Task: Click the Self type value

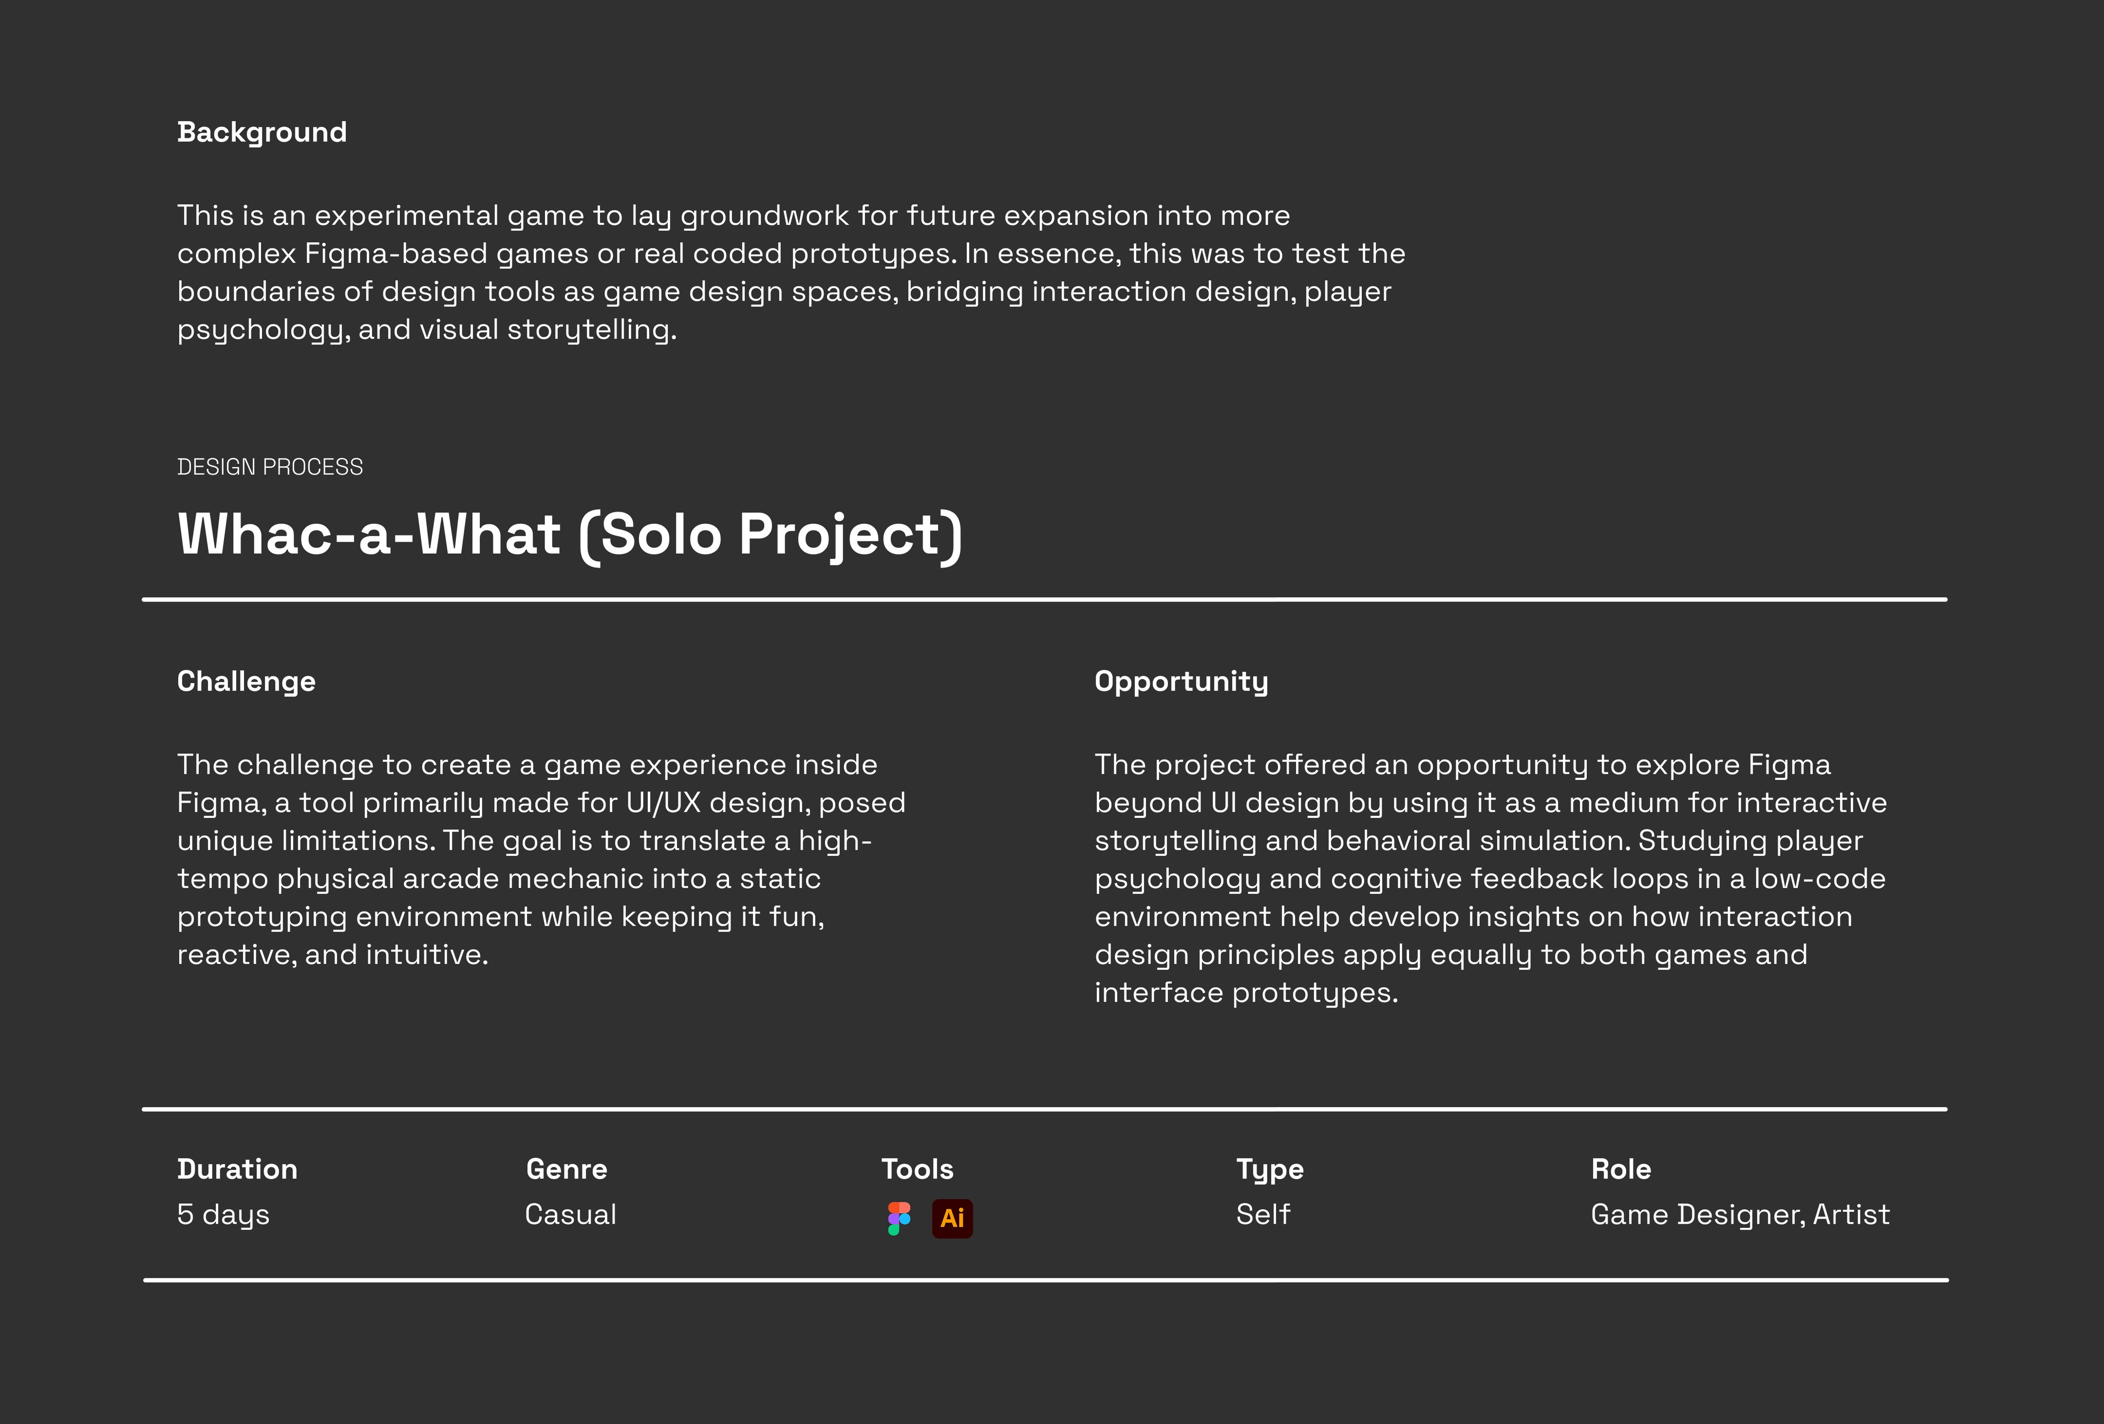Action: point(1263,1214)
